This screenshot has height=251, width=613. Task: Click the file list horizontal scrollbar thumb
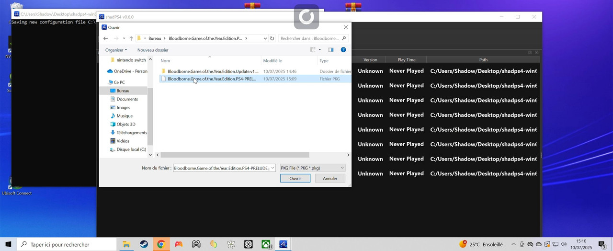[235, 155]
